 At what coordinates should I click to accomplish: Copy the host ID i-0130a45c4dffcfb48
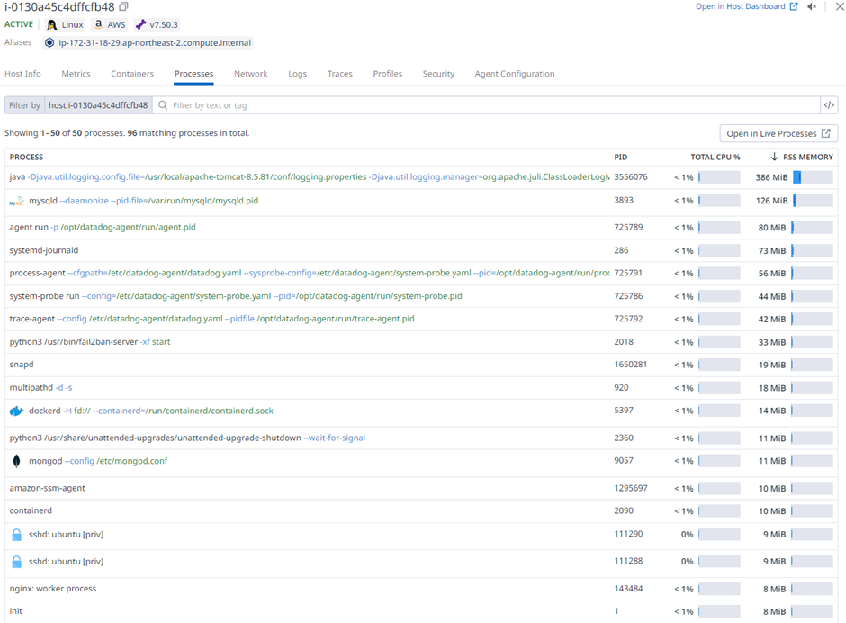click(x=123, y=7)
